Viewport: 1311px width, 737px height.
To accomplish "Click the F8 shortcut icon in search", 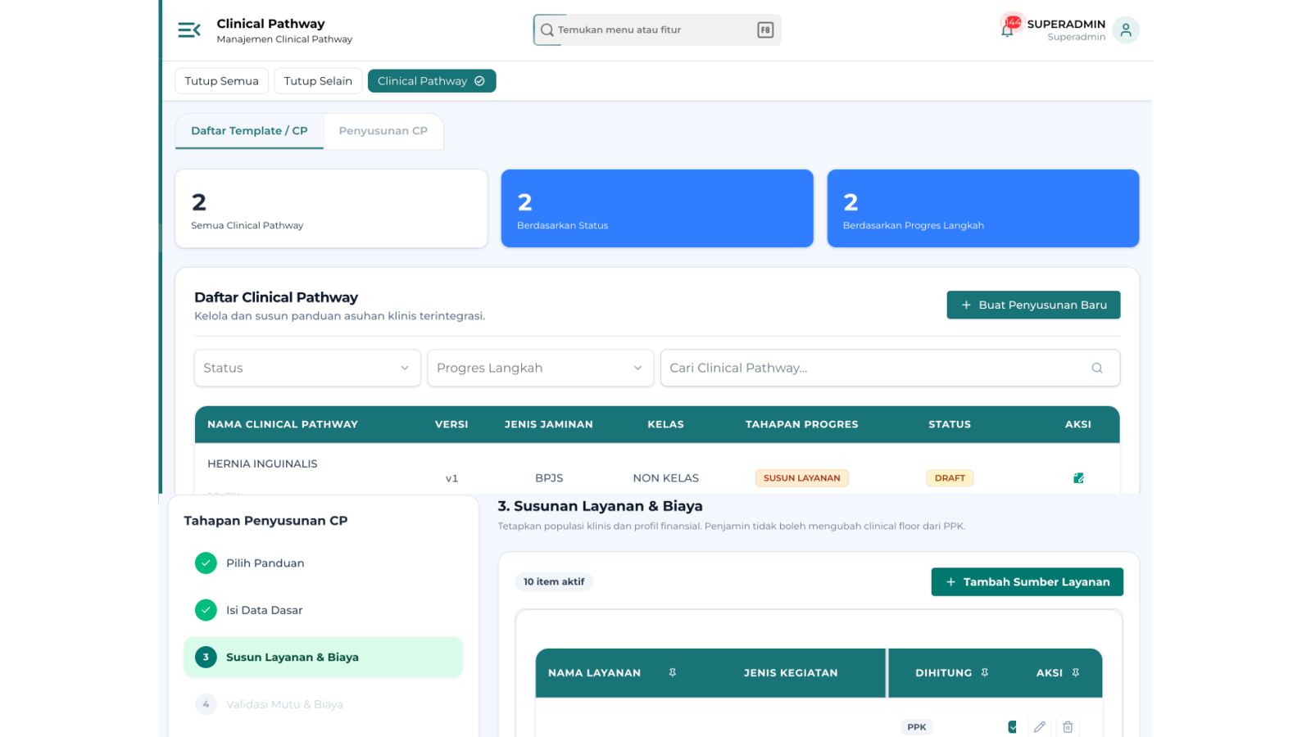I will tap(764, 30).
